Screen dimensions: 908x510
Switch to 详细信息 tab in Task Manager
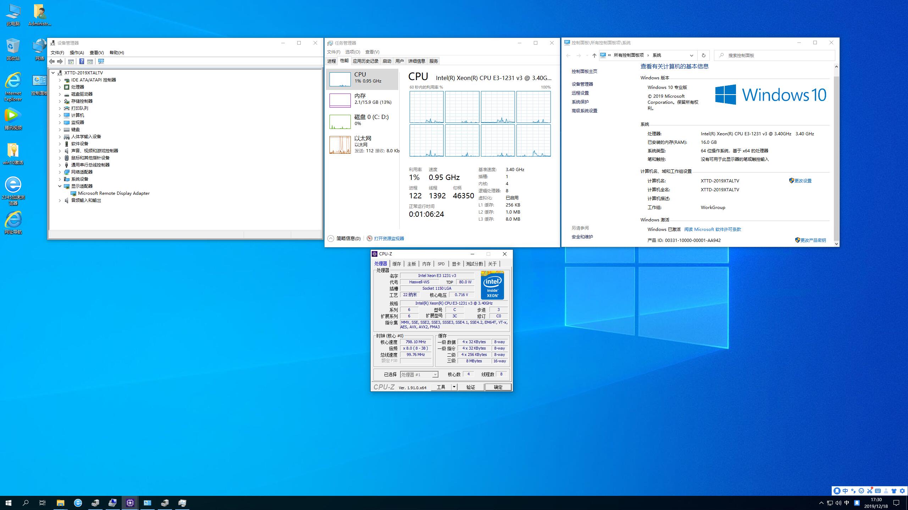[x=416, y=61]
